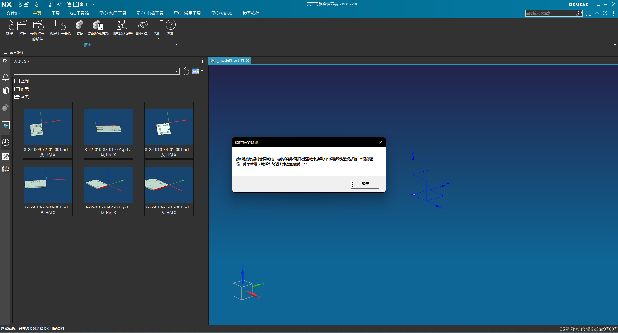Click the 新建 (New) ribbon icon
The height and width of the screenshot is (333, 618).
click(x=9, y=28)
